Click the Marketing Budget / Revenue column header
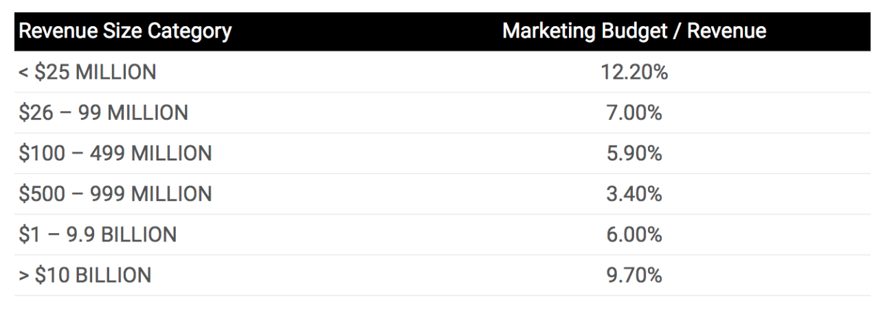The image size is (885, 310). point(634,32)
